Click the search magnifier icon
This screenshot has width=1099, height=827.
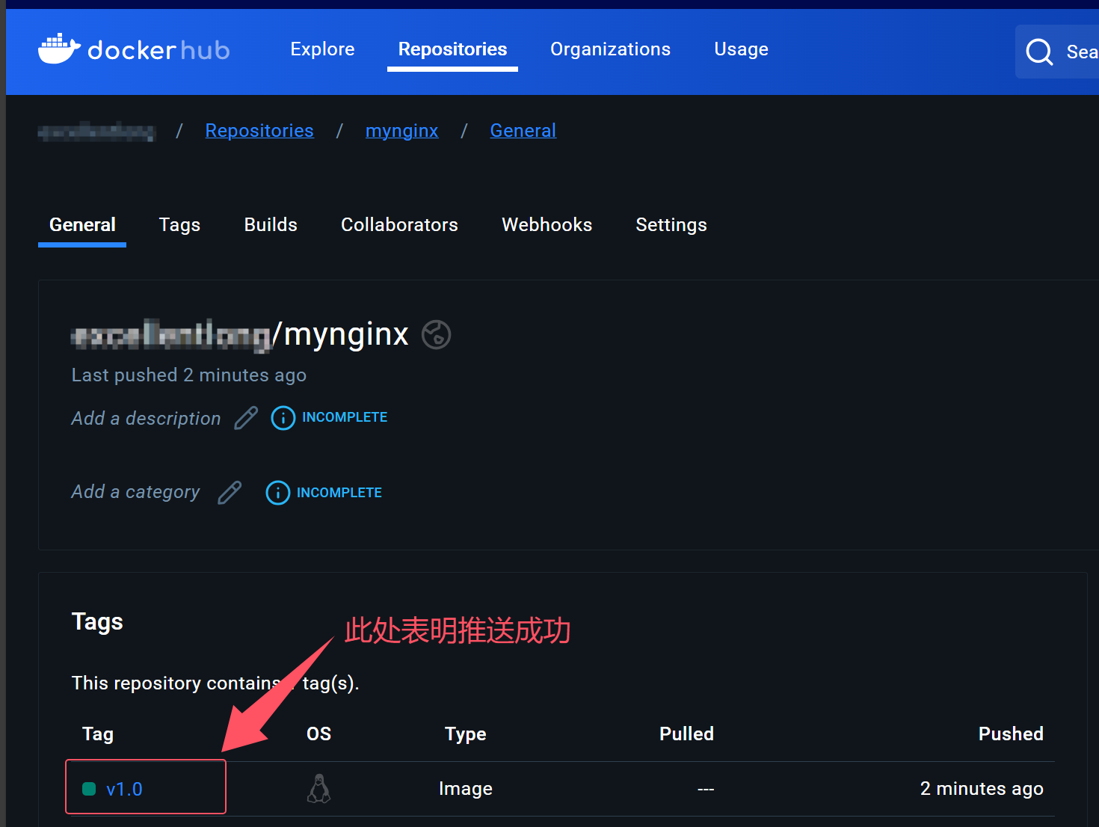pyautogui.click(x=1038, y=52)
